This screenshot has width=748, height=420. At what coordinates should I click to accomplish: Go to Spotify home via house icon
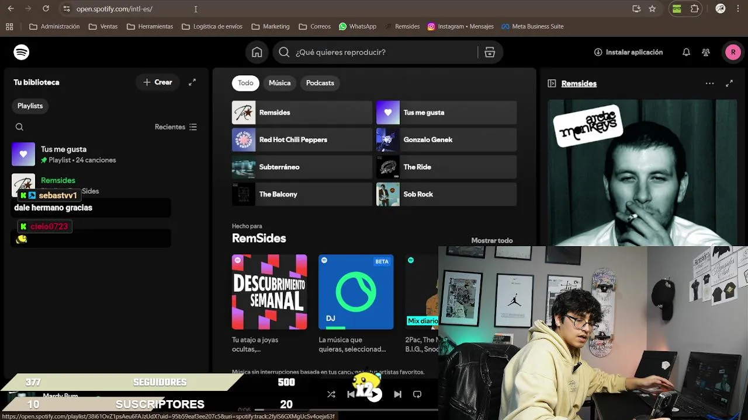pyautogui.click(x=257, y=52)
